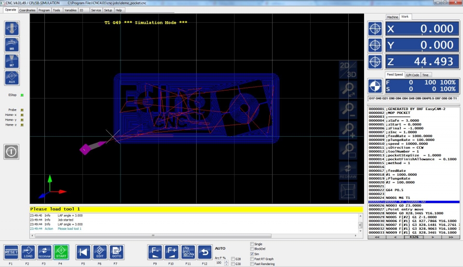Enable the Fast Rendering checkbox
The image size is (463, 267).
coord(252,264)
